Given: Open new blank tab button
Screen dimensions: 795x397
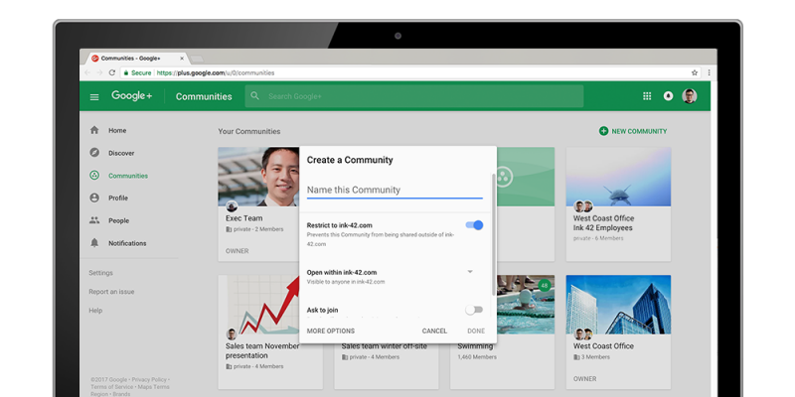Looking at the screenshot, I should (197, 60).
